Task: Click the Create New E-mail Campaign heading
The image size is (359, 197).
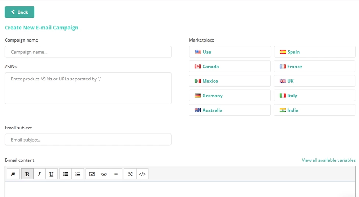Action: (42, 28)
